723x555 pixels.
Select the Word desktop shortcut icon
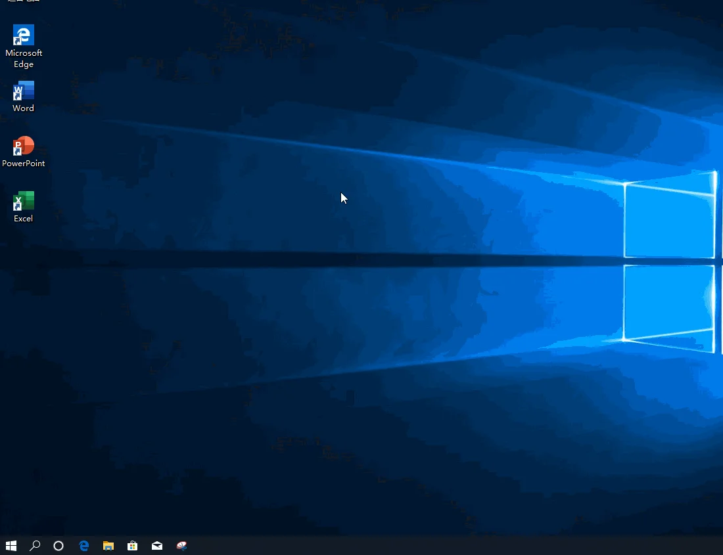[x=24, y=91]
